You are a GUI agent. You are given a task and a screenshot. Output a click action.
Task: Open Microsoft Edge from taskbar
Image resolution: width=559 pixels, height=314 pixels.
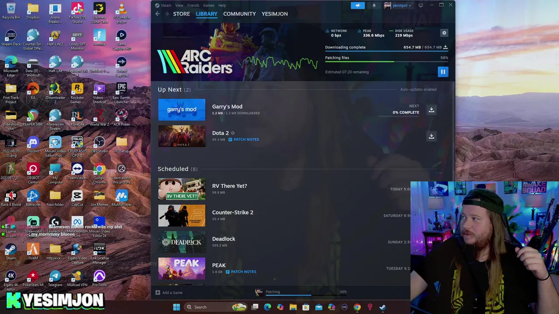[x=268, y=307]
